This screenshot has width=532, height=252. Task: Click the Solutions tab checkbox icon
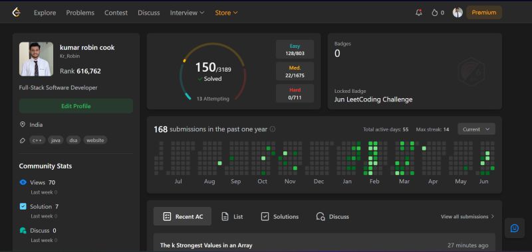[x=265, y=216]
